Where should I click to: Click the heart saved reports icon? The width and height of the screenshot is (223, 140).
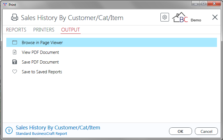[x=15, y=72]
